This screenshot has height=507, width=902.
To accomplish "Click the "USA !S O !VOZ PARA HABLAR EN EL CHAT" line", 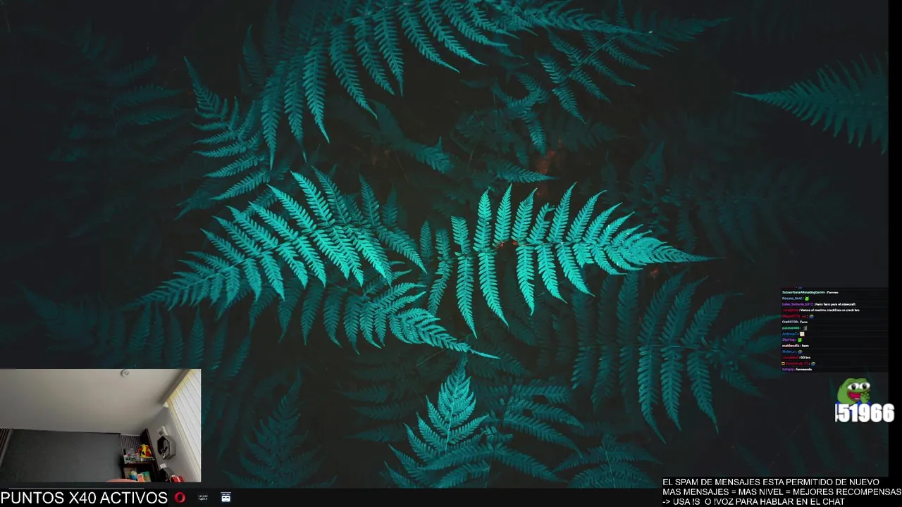I will coord(753,501).
